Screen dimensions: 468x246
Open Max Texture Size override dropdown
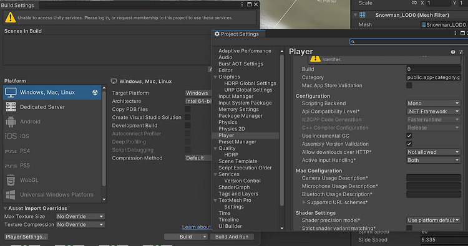[80, 217]
